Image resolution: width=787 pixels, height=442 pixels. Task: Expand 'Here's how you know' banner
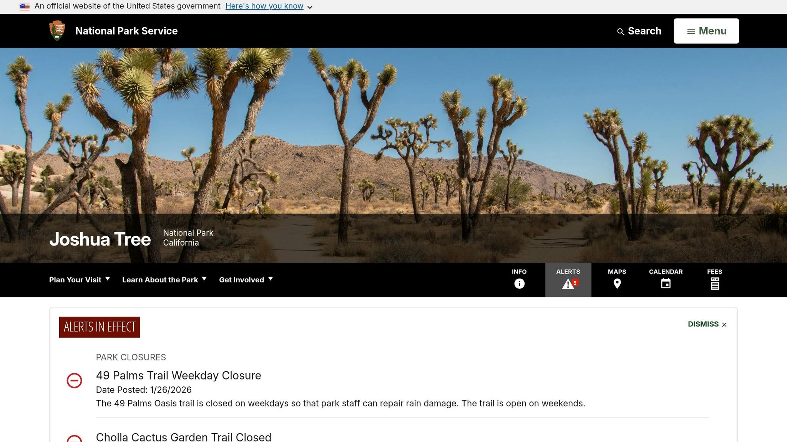(x=269, y=7)
